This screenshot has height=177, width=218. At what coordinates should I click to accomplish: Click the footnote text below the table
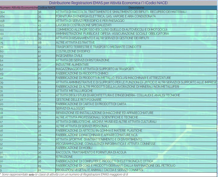[65, 175]
